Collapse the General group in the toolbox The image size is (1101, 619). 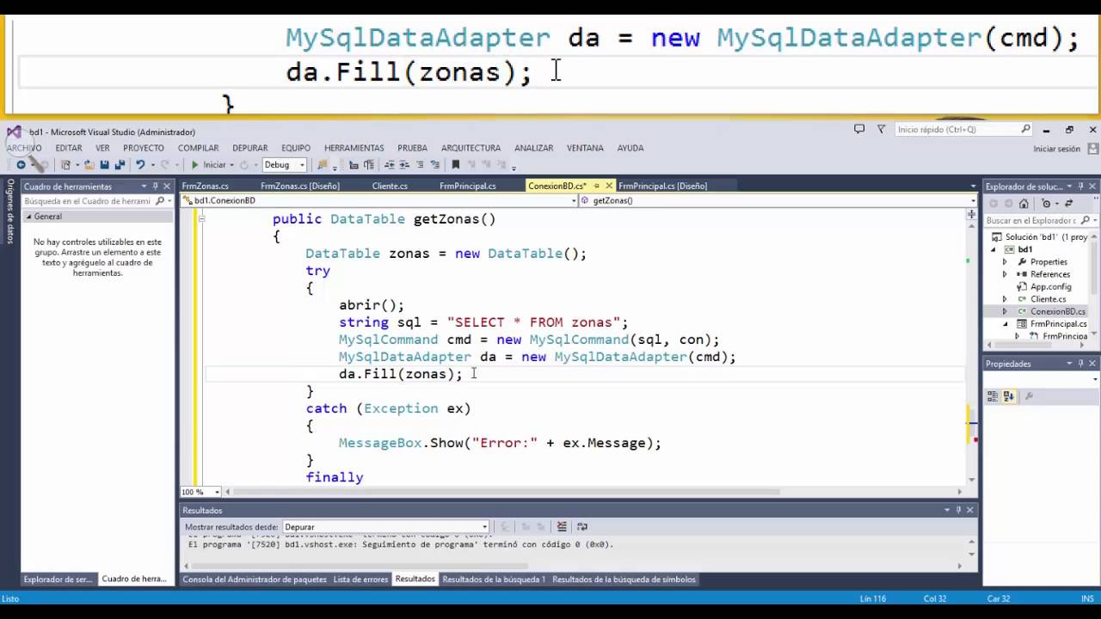pyautogui.click(x=28, y=217)
